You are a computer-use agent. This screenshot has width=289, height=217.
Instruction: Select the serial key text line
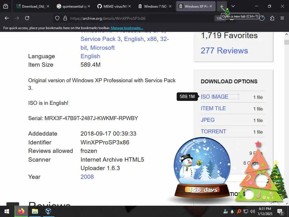(x=83, y=118)
